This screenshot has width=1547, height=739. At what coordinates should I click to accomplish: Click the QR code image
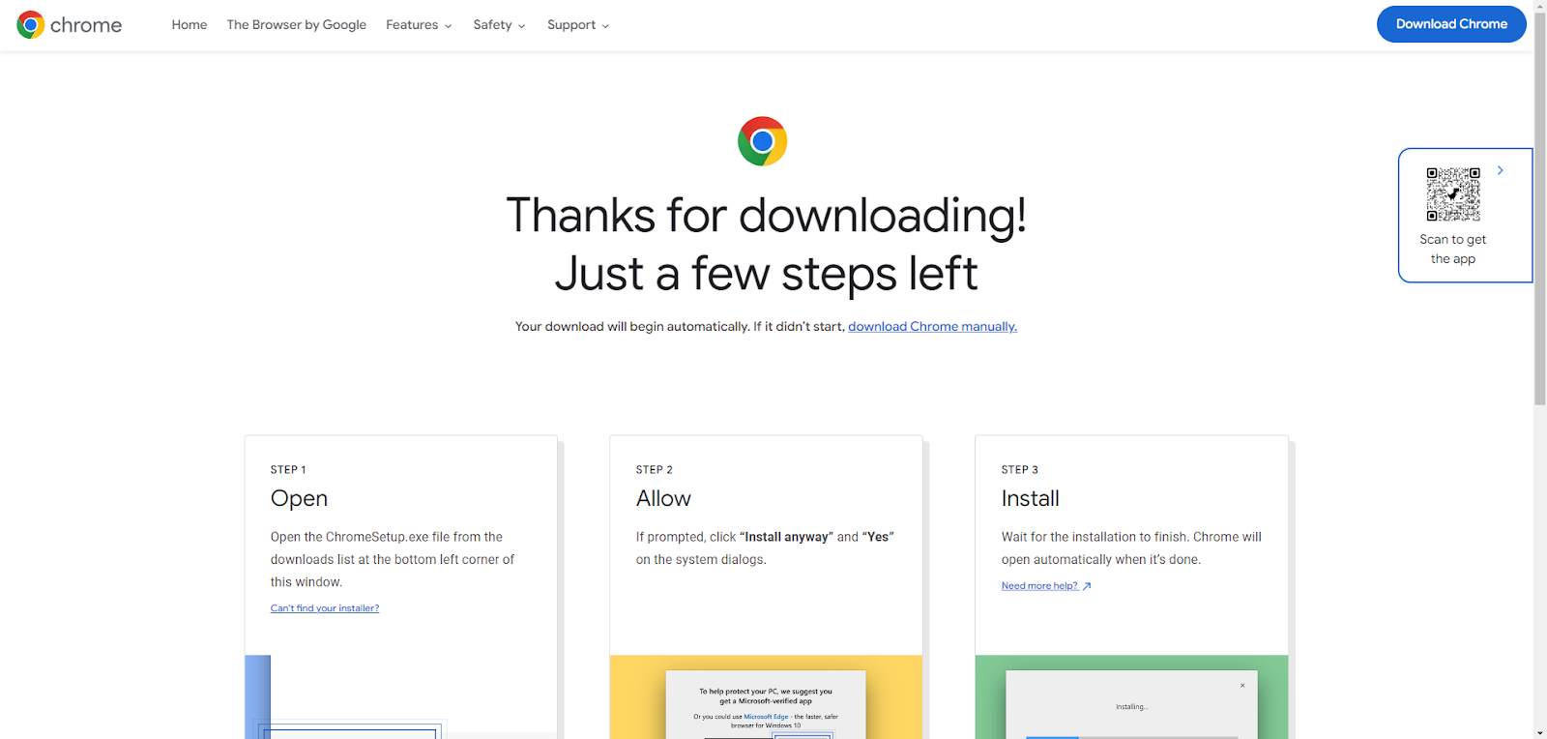pyautogui.click(x=1453, y=194)
